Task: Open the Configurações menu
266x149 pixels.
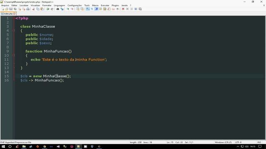Action: 75,5
